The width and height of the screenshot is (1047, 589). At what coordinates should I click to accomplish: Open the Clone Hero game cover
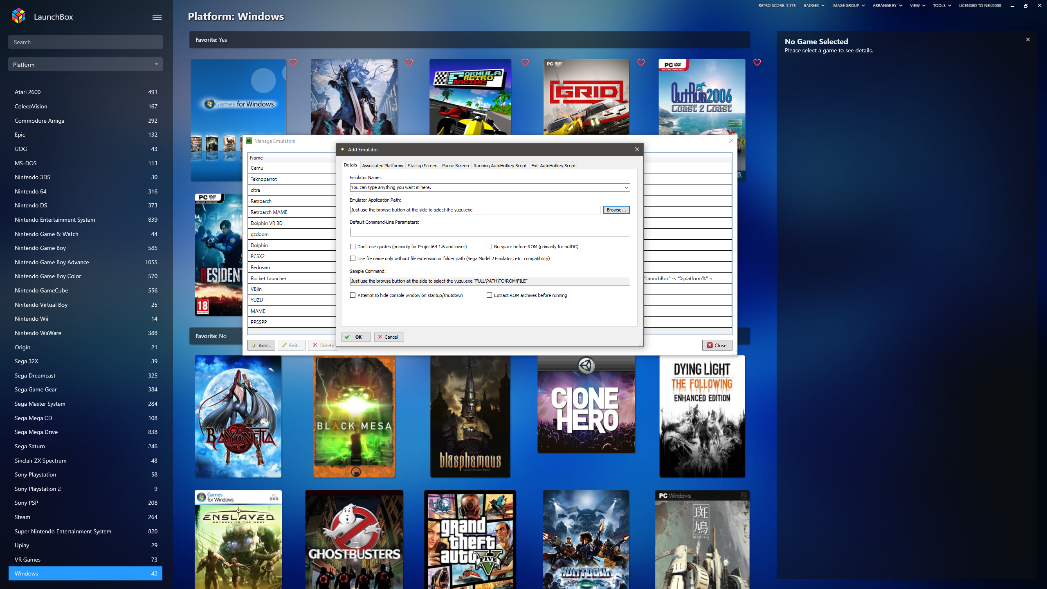(586, 404)
